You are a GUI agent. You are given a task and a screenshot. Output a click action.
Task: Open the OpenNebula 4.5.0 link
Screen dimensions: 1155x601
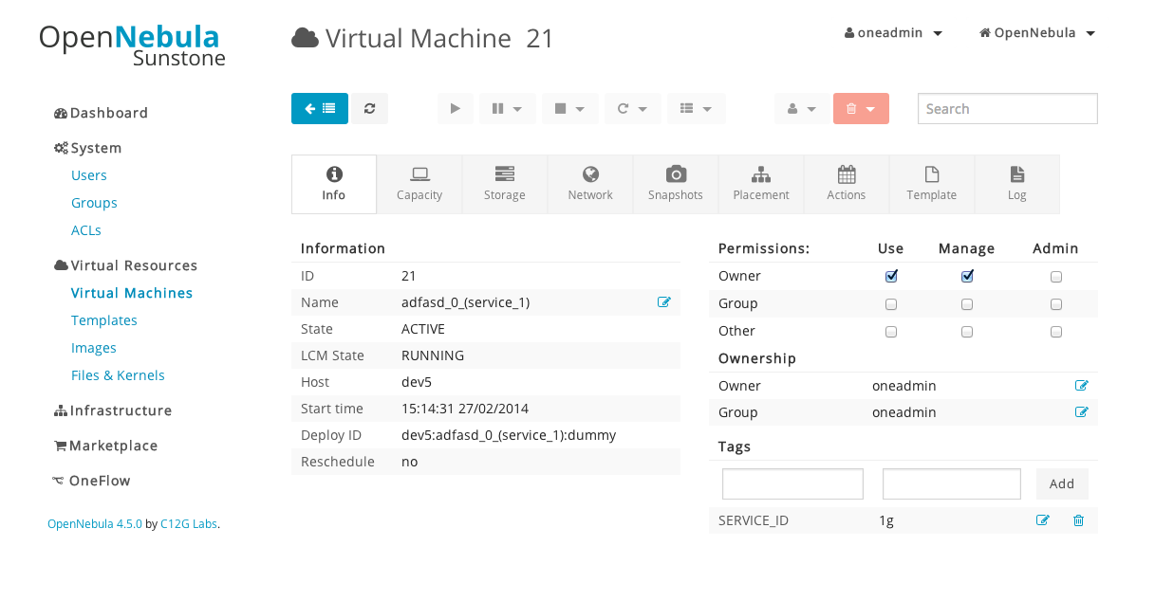coord(95,523)
